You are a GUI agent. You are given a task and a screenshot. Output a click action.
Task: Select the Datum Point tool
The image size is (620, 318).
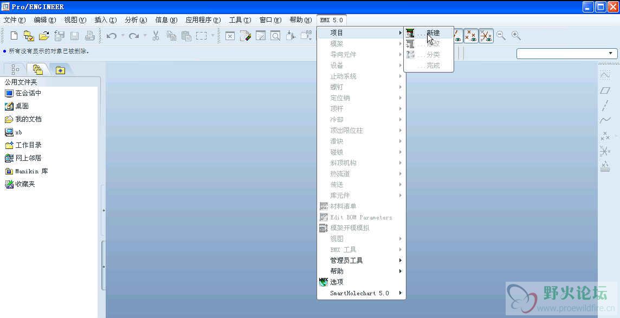pyautogui.click(x=605, y=137)
